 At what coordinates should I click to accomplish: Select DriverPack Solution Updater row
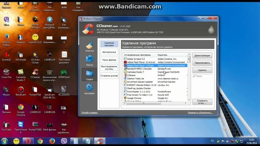[155, 82]
